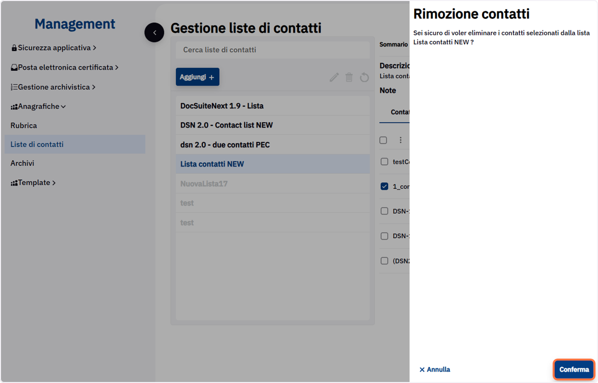The image size is (598, 383).
Task: Check the second DSN- contact checkbox
Action: 384,236
